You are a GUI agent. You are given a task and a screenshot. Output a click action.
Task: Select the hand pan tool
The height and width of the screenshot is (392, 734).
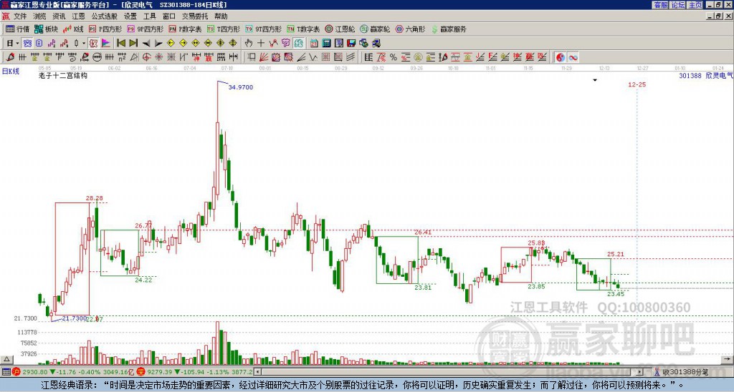pos(249,43)
